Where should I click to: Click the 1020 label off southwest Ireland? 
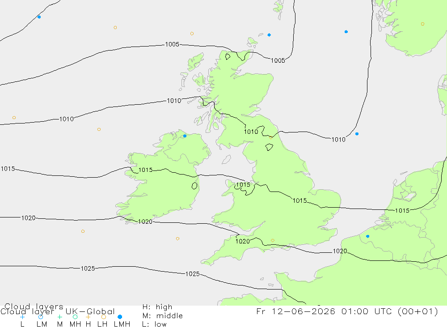click(145, 222)
